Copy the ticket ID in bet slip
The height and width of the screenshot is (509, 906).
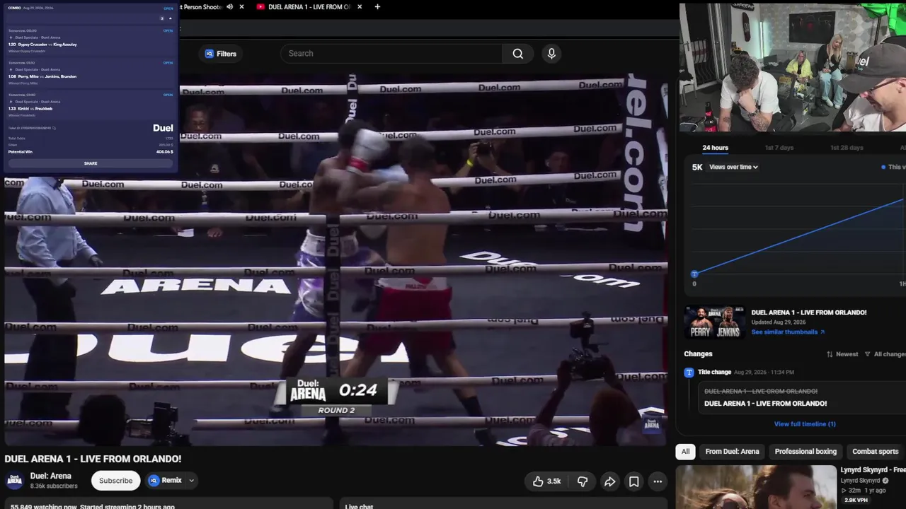54,128
